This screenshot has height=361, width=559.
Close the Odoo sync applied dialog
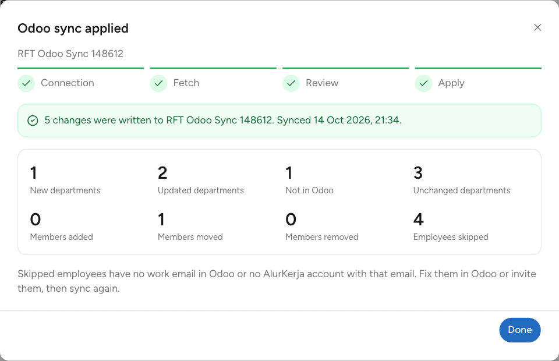click(537, 27)
